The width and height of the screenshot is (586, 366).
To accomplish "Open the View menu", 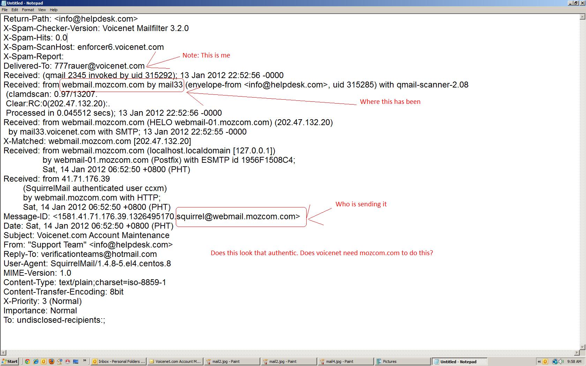I will click(x=42, y=10).
